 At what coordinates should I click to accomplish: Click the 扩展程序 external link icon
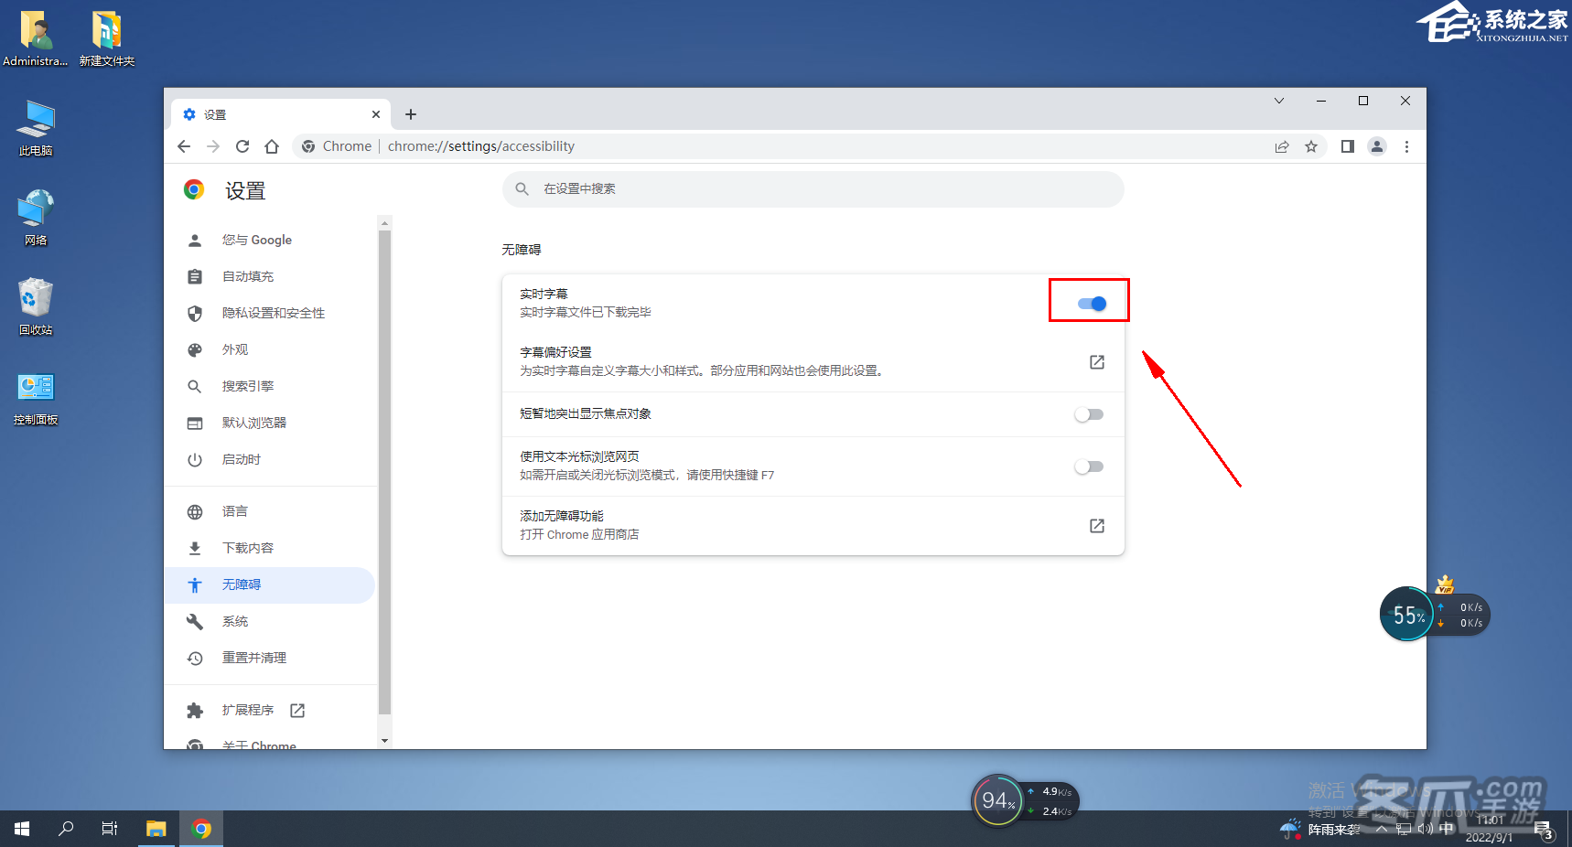(297, 710)
